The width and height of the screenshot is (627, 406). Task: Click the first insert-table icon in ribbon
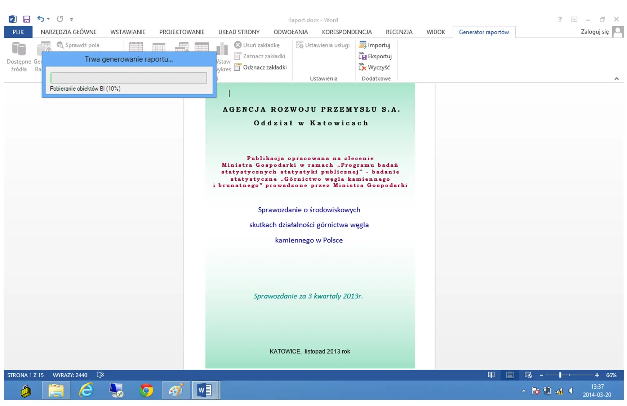coord(136,47)
